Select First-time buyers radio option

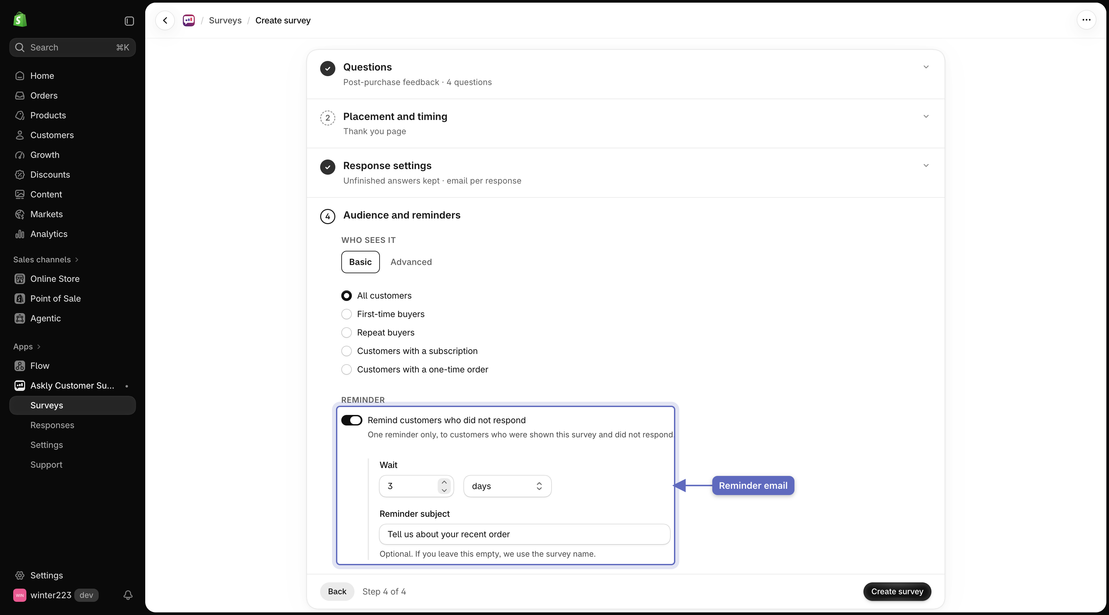point(346,314)
